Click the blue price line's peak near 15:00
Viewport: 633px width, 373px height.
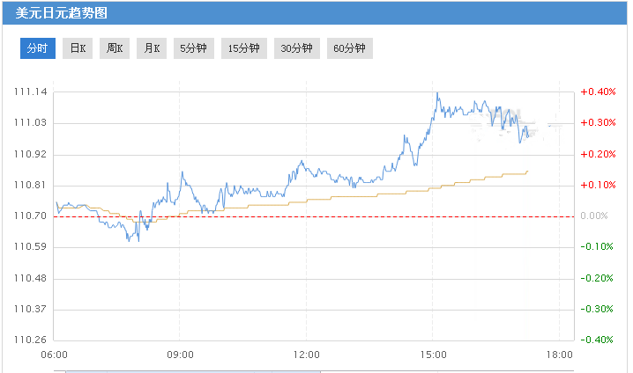click(x=436, y=92)
